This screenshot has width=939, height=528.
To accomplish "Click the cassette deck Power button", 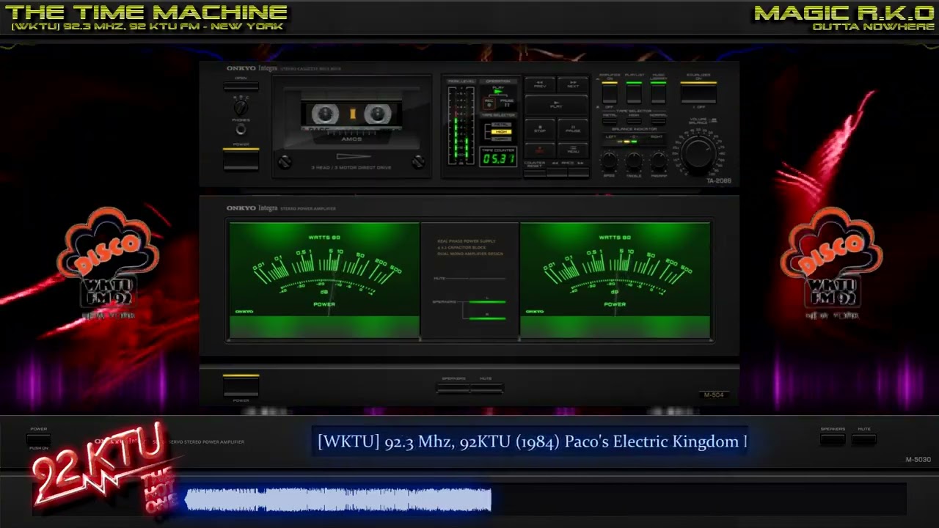I will 241,159.
